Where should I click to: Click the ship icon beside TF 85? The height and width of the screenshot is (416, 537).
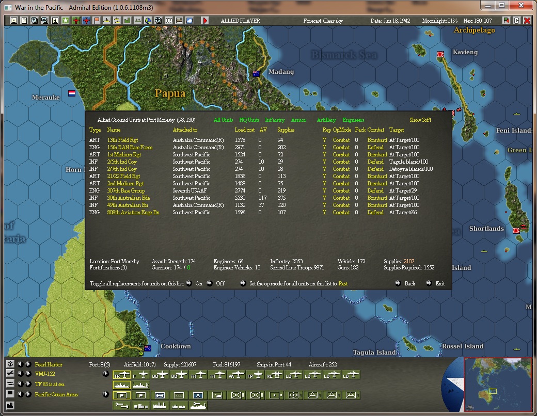(x=10, y=384)
